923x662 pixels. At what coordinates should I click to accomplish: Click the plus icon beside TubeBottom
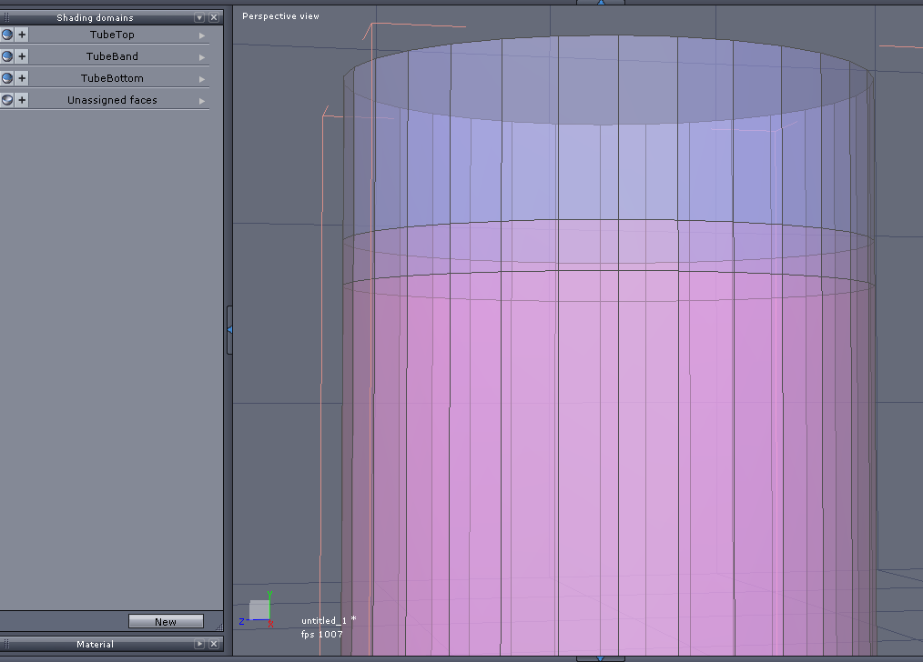[x=22, y=78]
